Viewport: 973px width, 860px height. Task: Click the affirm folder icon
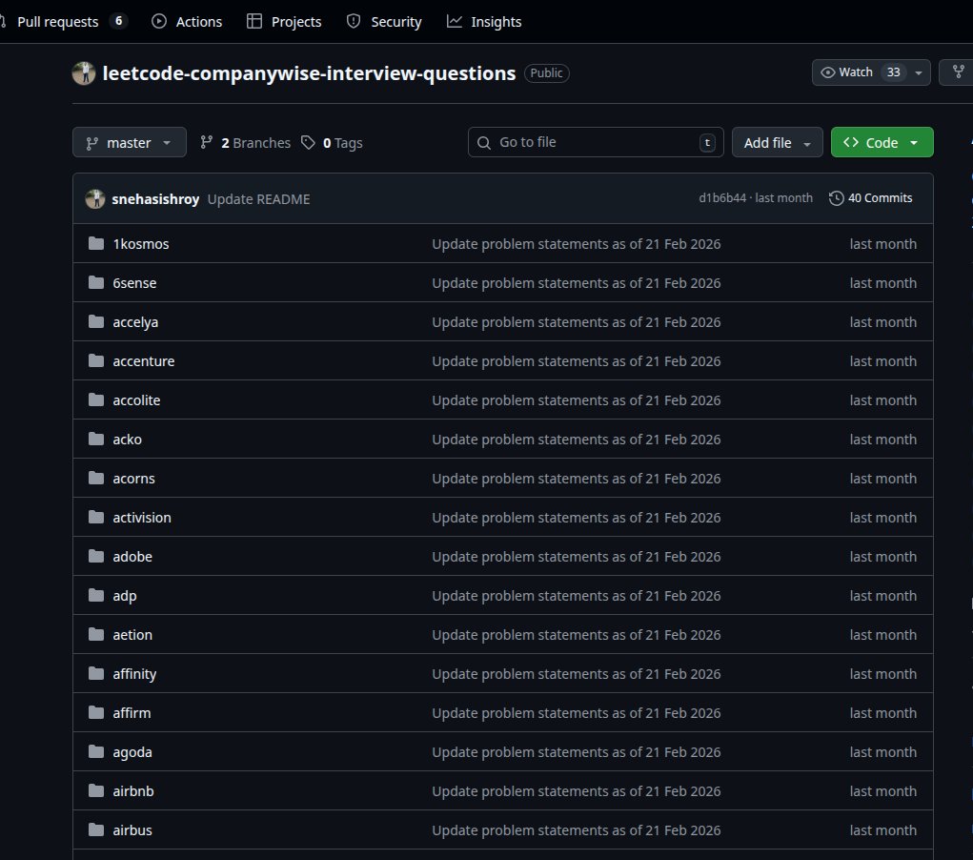click(x=96, y=713)
